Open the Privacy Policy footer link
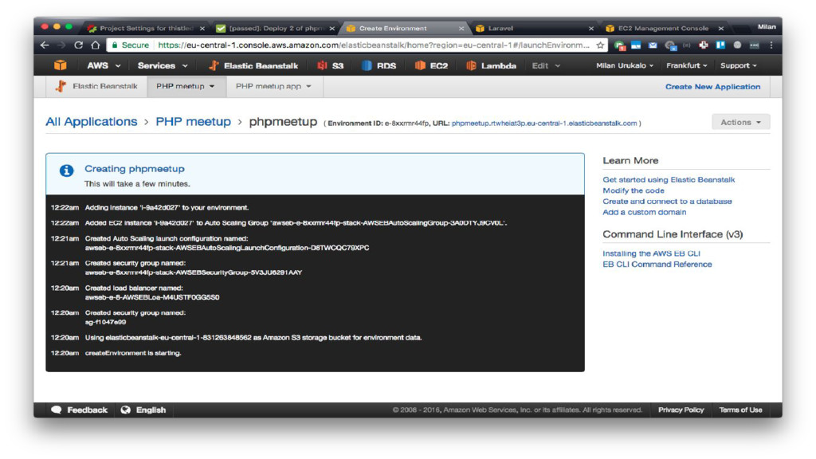Image resolution: width=816 pixels, height=459 pixels. coord(681,410)
